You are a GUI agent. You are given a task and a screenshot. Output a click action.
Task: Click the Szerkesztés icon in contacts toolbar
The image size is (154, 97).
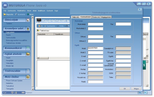pos(45,26)
